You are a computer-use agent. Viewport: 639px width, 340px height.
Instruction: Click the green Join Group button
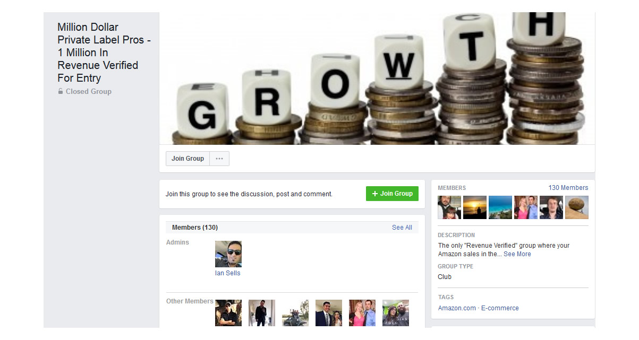click(x=392, y=194)
